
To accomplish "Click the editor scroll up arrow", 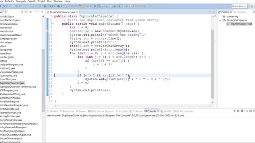I will point(212,16).
